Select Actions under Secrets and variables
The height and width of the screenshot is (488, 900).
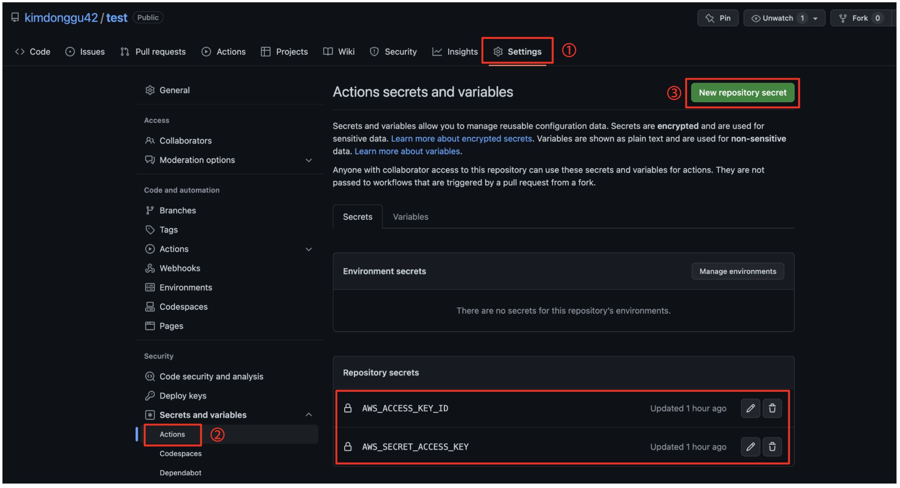point(173,435)
